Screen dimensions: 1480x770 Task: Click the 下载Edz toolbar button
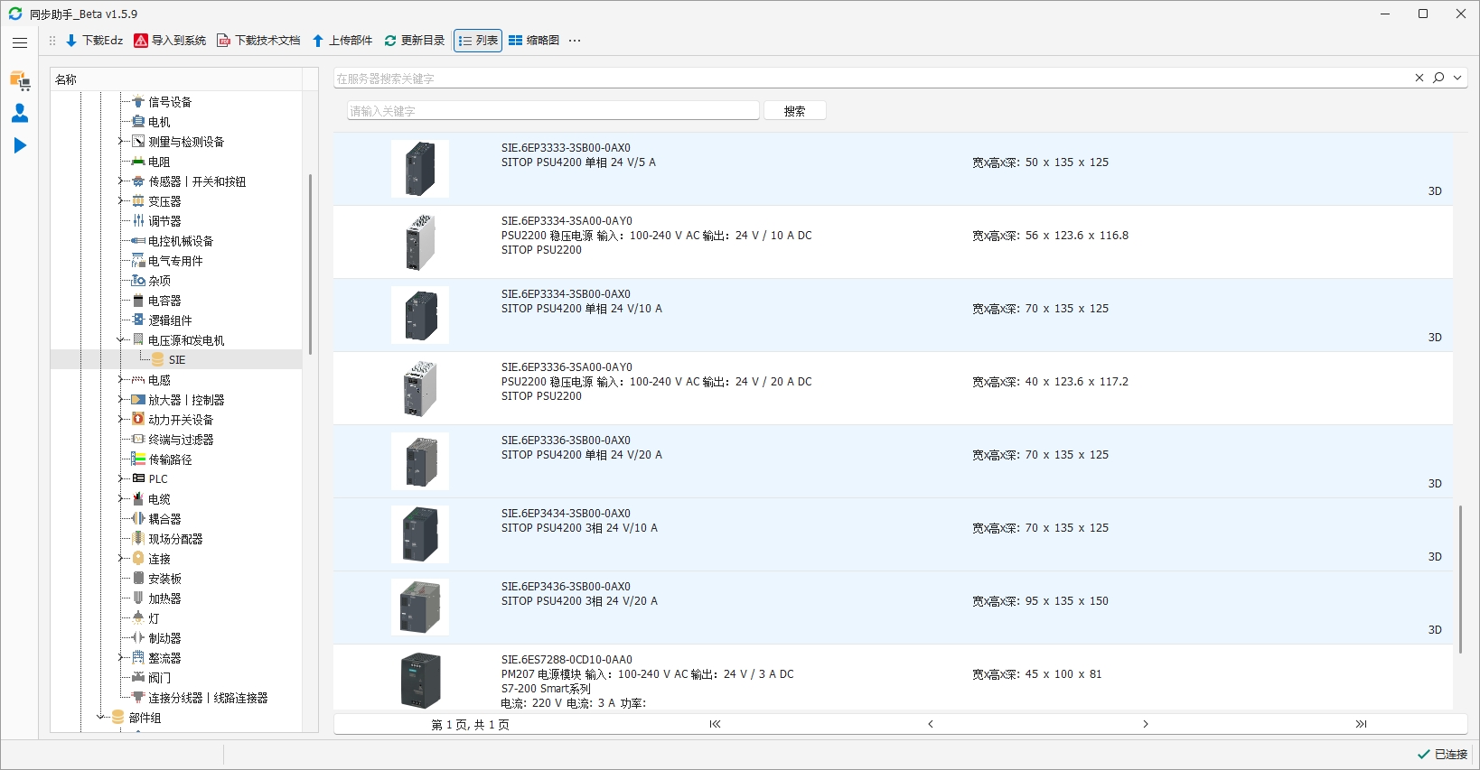coord(94,41)
